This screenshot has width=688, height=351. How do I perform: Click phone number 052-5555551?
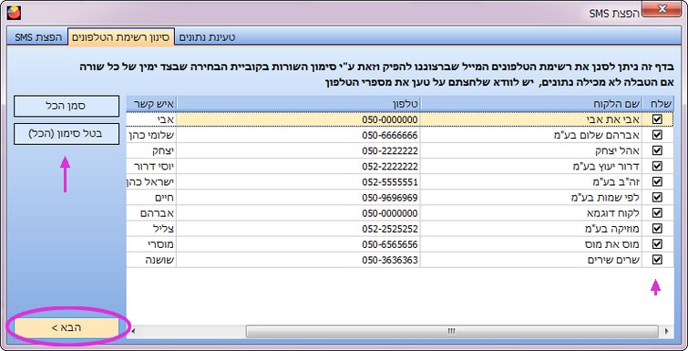click(390, 182)
